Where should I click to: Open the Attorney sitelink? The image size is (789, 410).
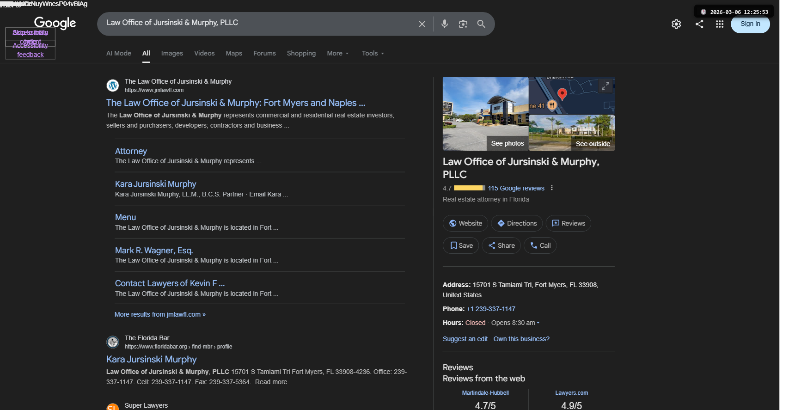pos(131,151)
